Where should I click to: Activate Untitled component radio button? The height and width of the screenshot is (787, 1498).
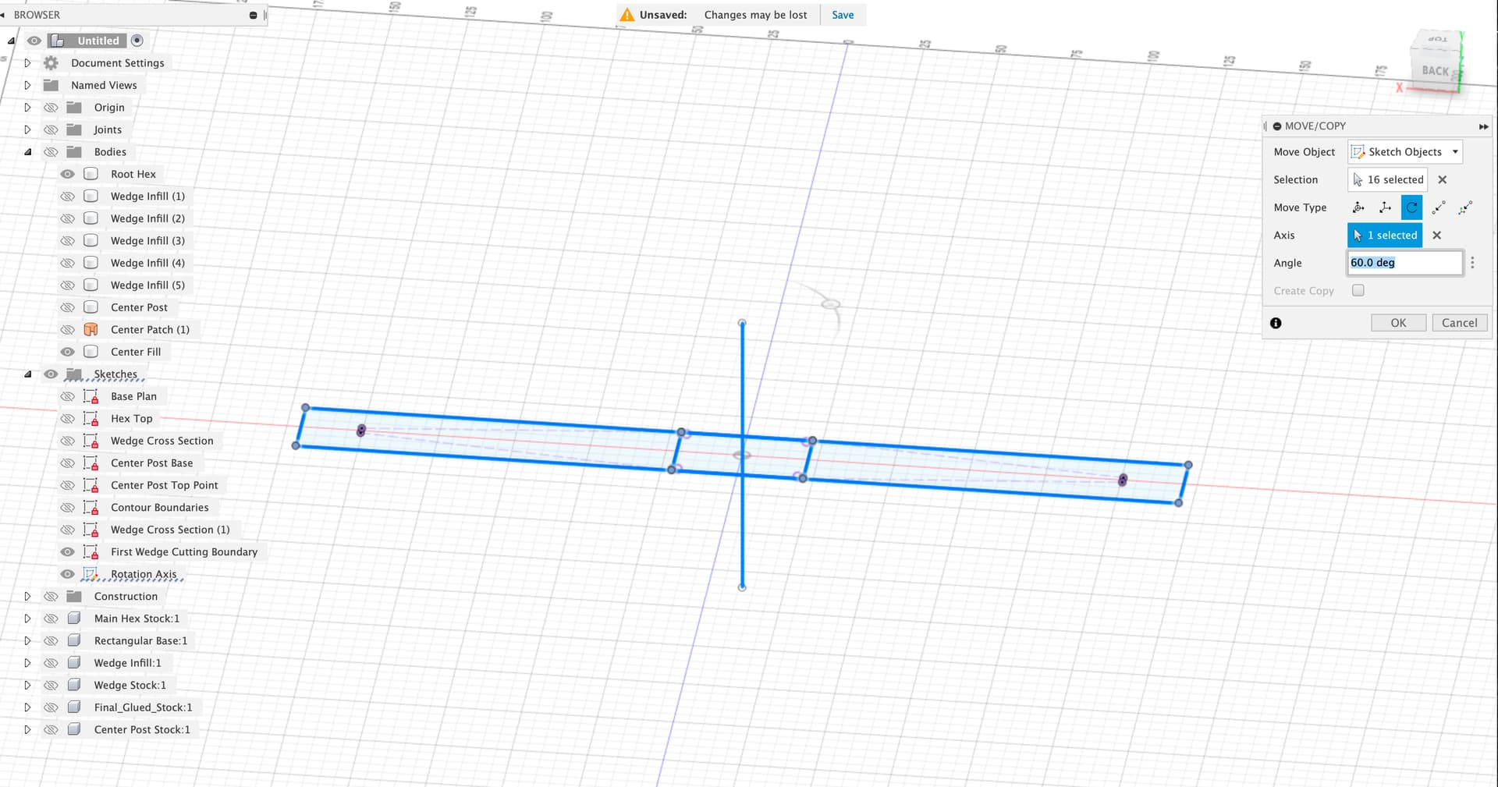point(137,41)
